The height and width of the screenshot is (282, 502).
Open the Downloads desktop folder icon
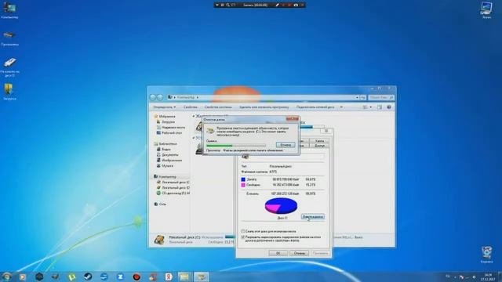[x=9, y=92]
